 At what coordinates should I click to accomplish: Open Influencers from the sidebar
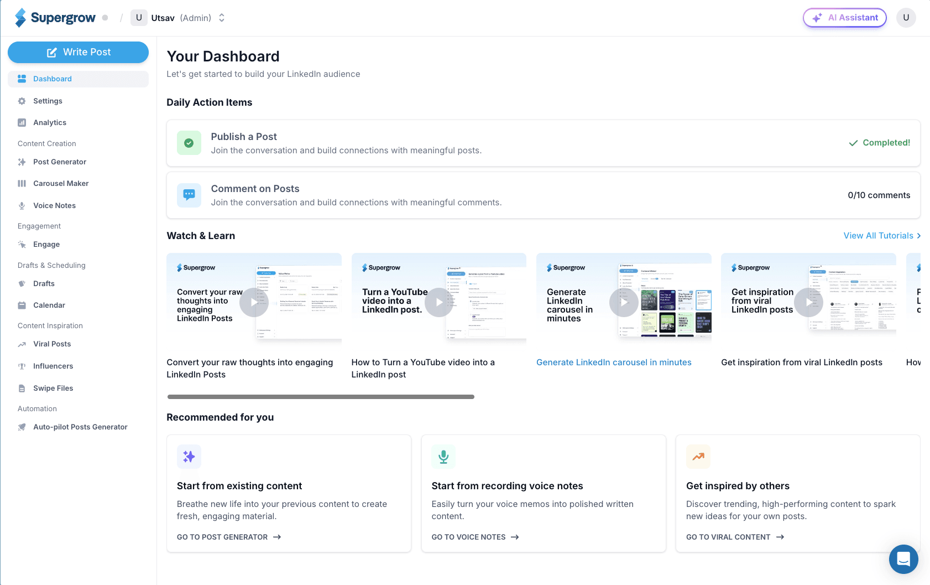tap(78, 366)
